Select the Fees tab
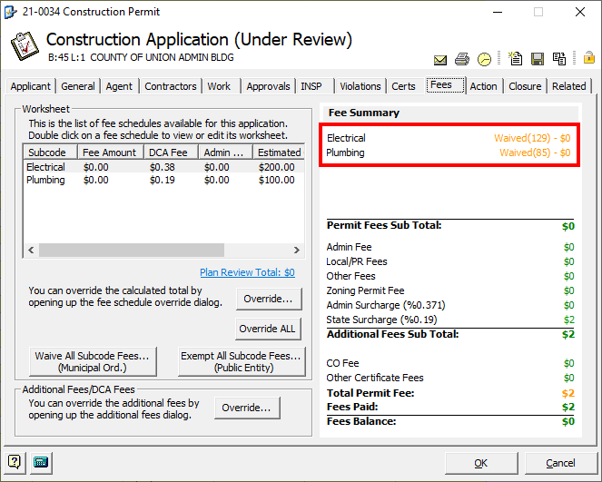 tap(445, 84)
